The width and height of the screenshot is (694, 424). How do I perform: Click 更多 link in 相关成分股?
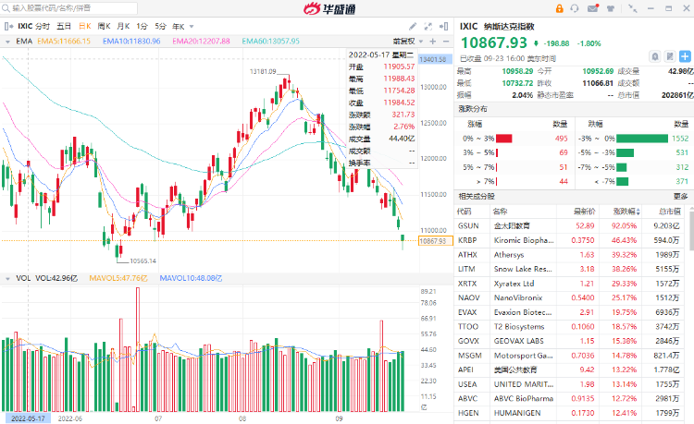681,196
